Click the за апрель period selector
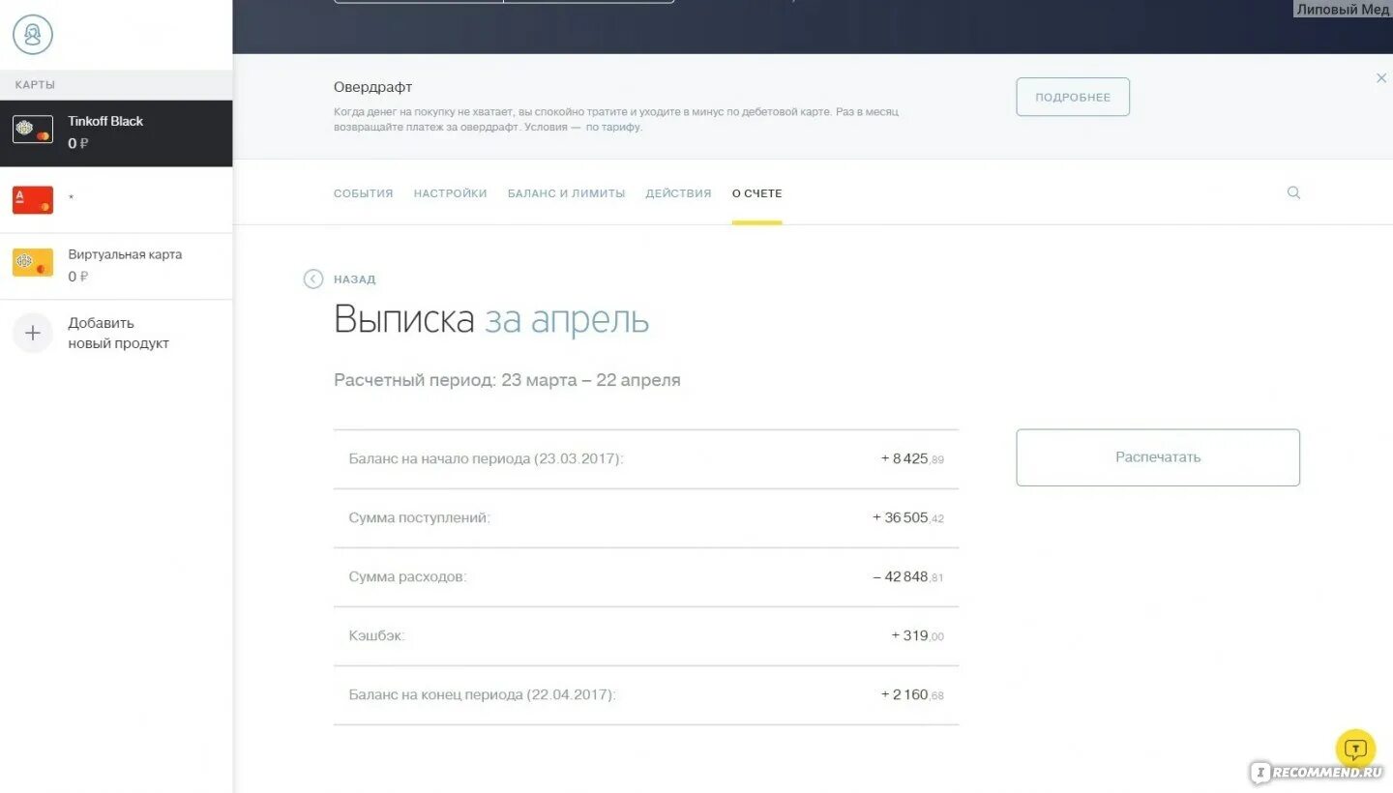1393x793 pixels. [x=567, y=319]
